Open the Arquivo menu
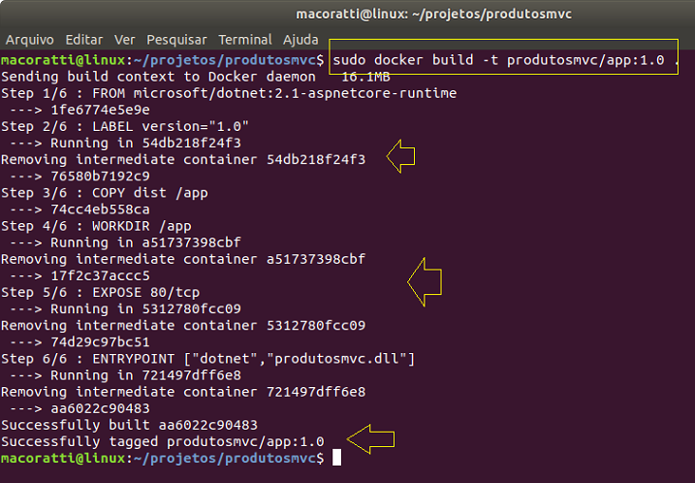The image size is (695, 483). click(x=30, y=40)
